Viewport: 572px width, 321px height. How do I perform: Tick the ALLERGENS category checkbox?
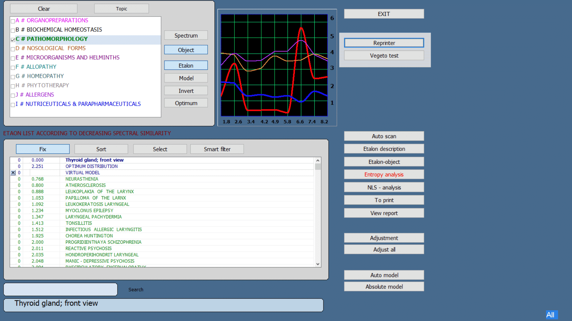click(x=13, y=95)
